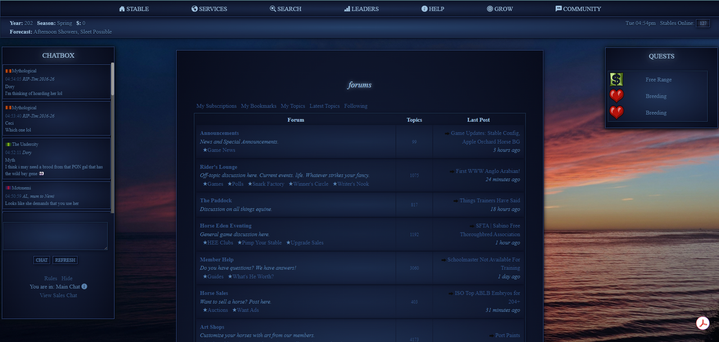Open last post Port Paints
Screen dimensions: 719x342
508,335
